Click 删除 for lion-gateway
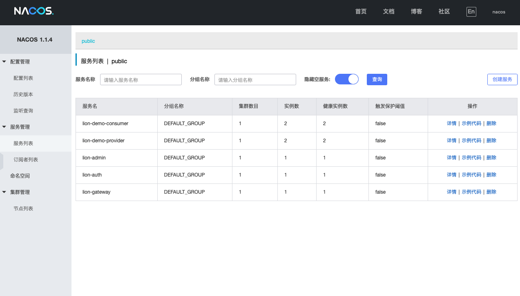 pyautogui.click(x=491, y=192)
